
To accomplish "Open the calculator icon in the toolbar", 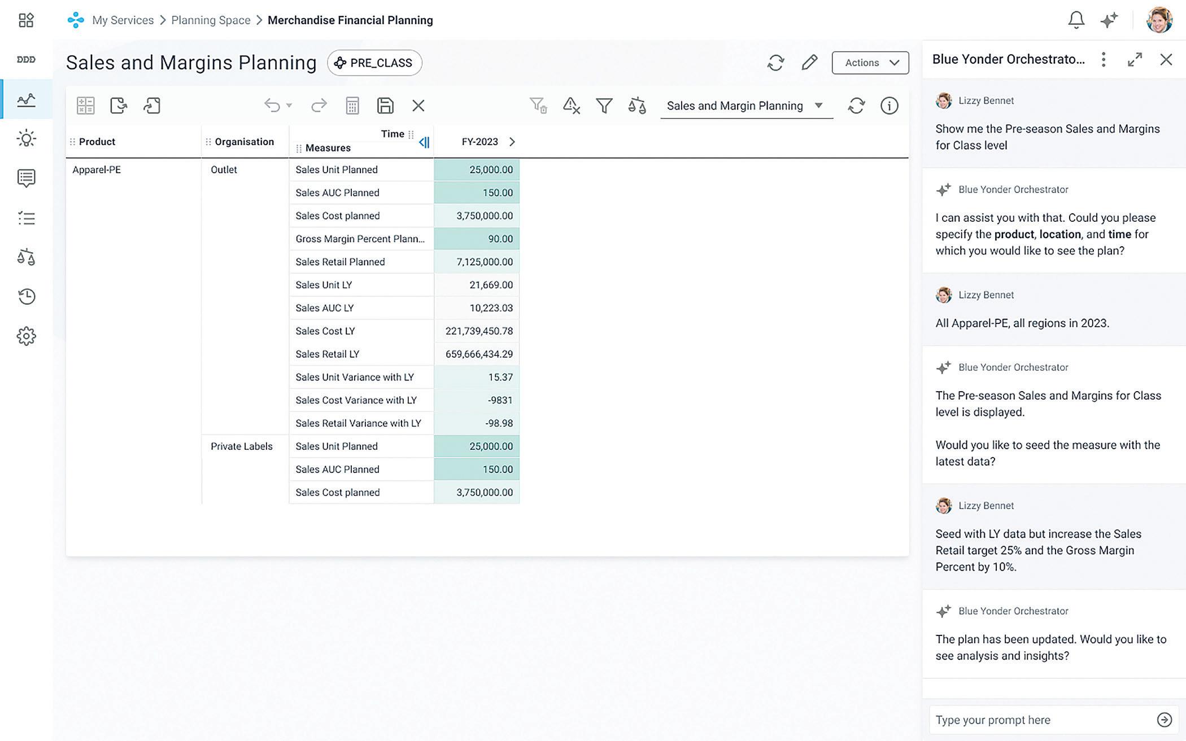I will click(352, 106).
